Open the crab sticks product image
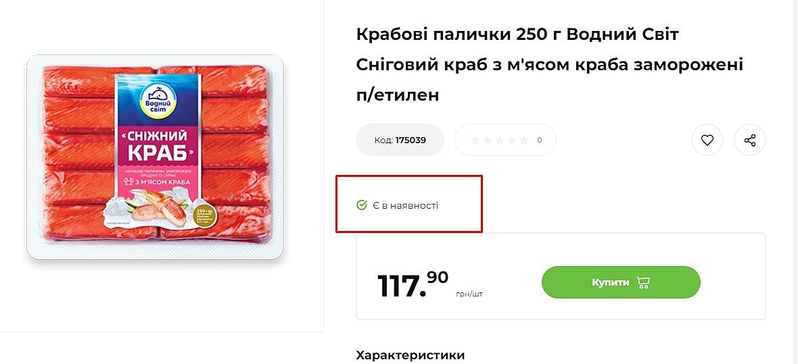Screen dimensions: 798x364 pyautogui.click(x=155, y=157)
